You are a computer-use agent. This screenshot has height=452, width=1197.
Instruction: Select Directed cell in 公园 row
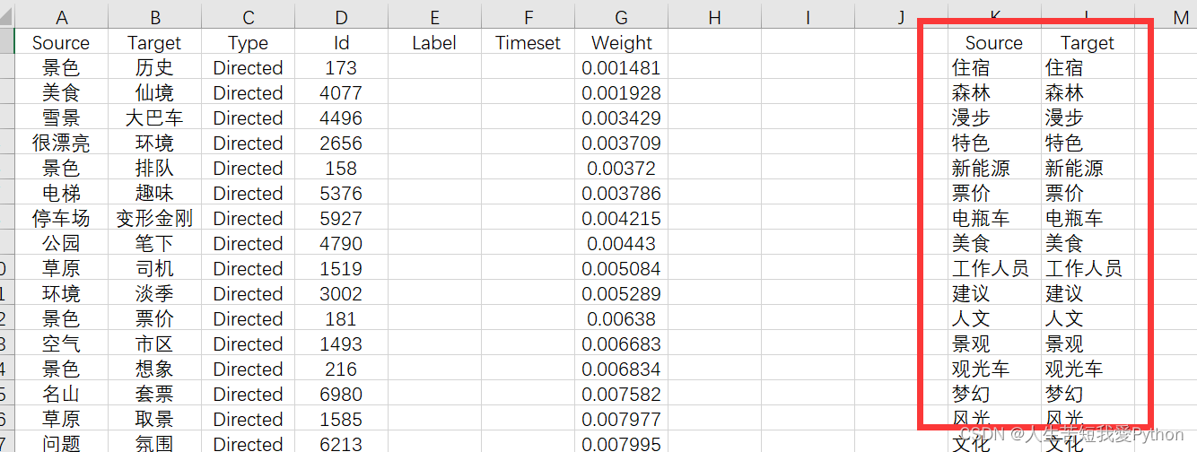(x=248, y=243)
